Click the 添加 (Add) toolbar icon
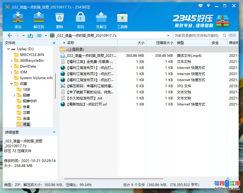Viewport: 243px width, 193px height. tap(18, 18)
